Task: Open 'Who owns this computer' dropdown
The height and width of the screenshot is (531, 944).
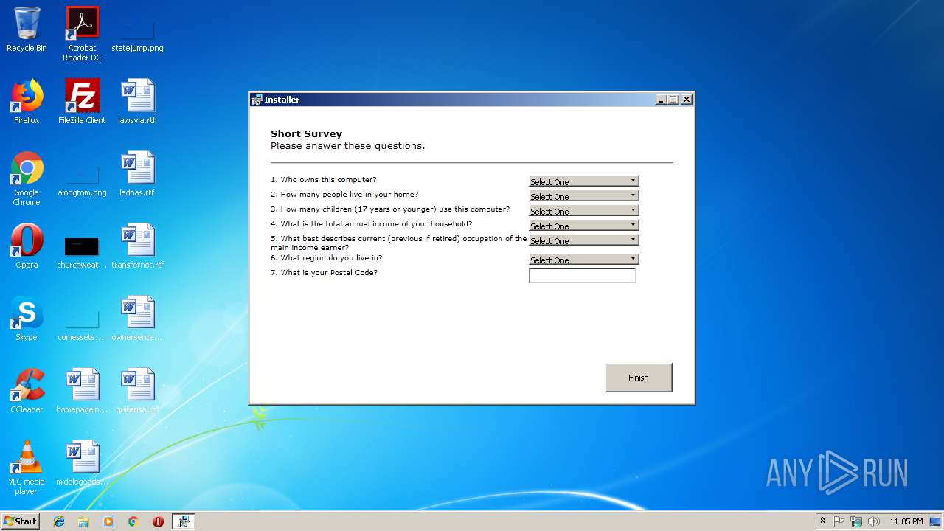Action: pos(583,181)
